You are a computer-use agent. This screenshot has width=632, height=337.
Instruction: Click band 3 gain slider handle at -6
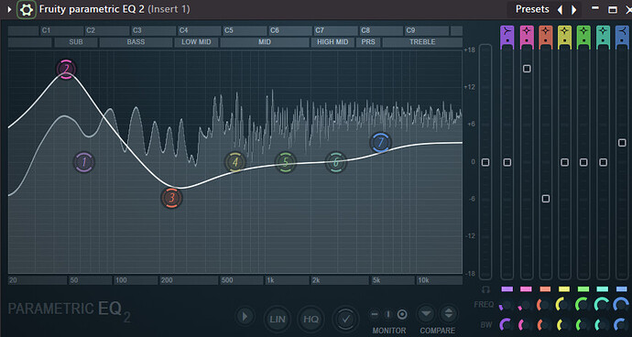coord(545,199)
